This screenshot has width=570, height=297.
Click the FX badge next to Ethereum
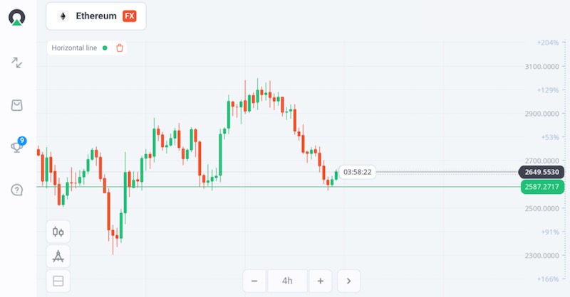[130, 16]
